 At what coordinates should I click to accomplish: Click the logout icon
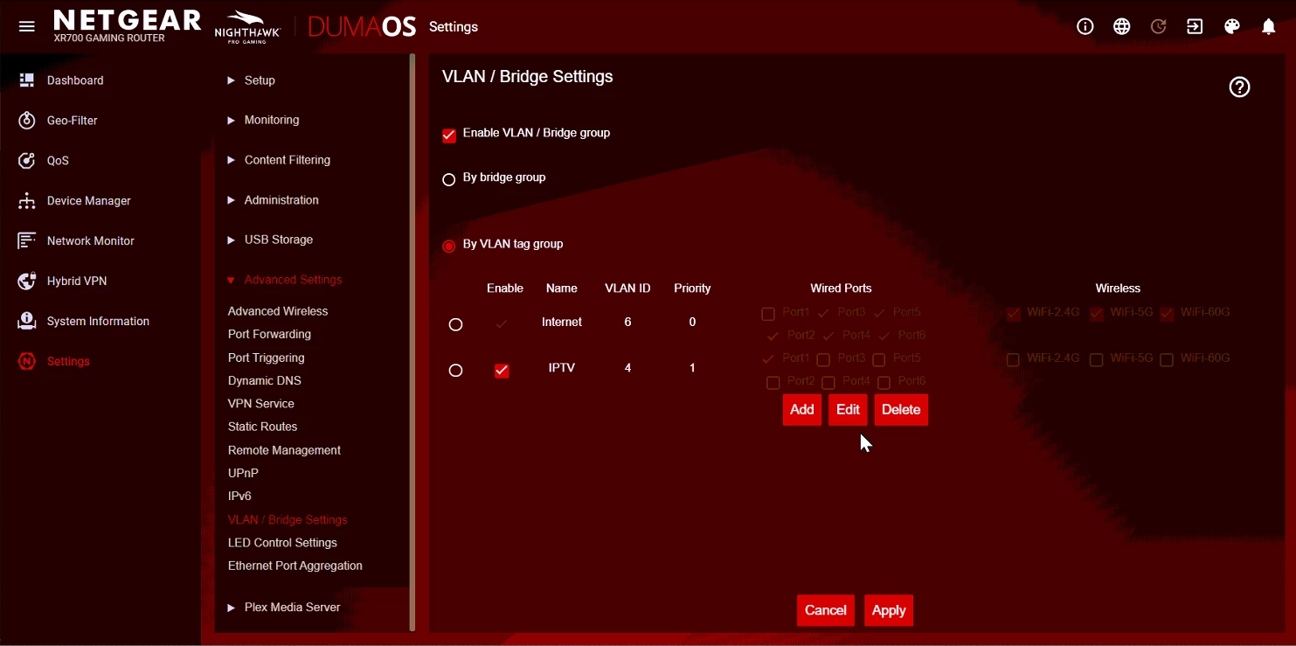[x=1195, y=26]
